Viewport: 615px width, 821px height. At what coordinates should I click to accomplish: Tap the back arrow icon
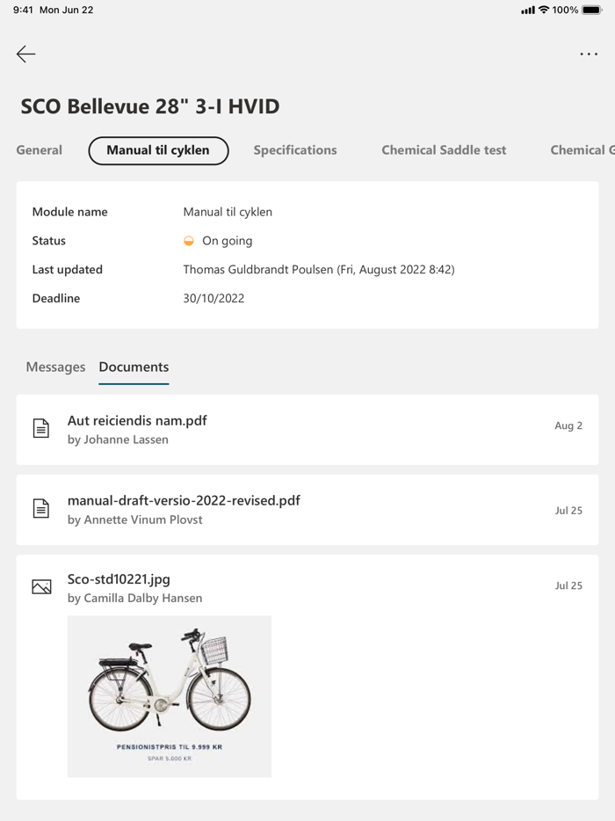[26, 54]
